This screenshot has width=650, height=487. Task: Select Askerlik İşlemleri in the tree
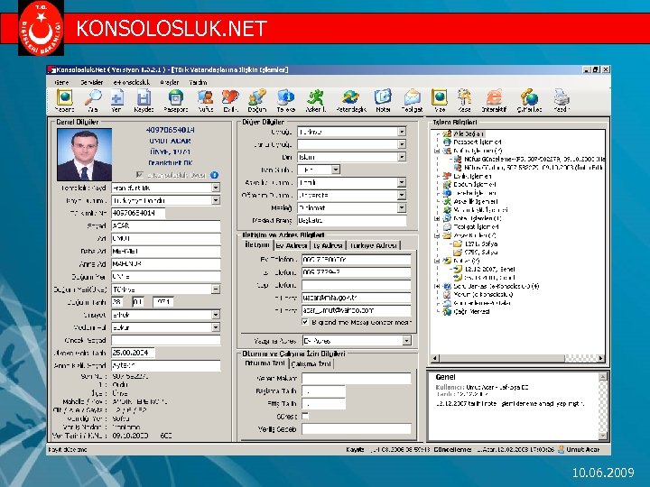click(x=476, y=201)
